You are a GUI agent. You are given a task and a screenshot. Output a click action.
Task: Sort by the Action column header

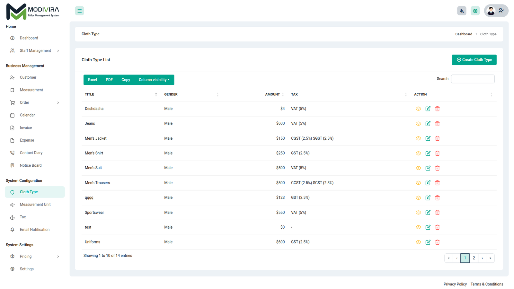(x=454, y=94)
